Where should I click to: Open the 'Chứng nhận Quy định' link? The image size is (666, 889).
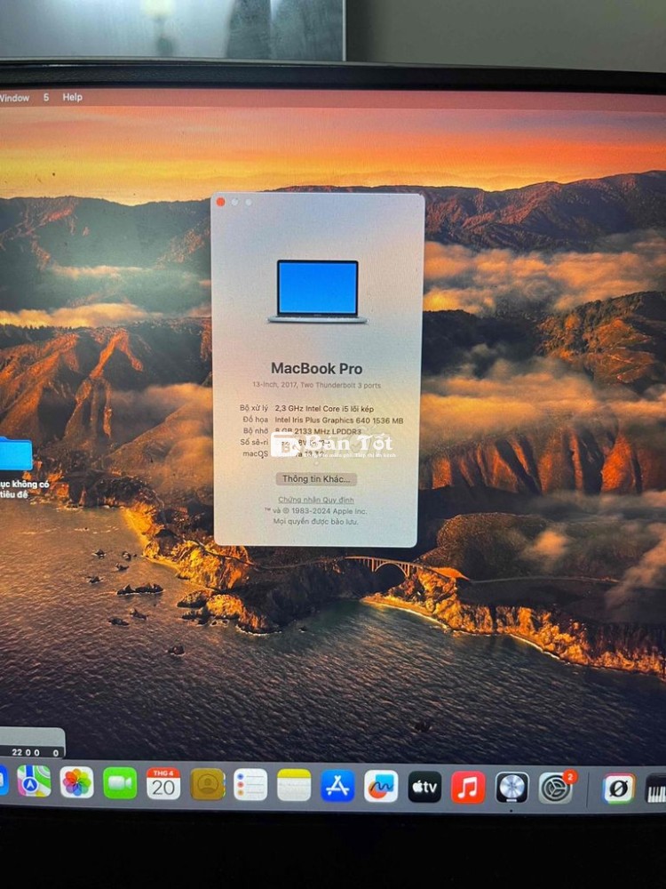click(x=315, y=500)
